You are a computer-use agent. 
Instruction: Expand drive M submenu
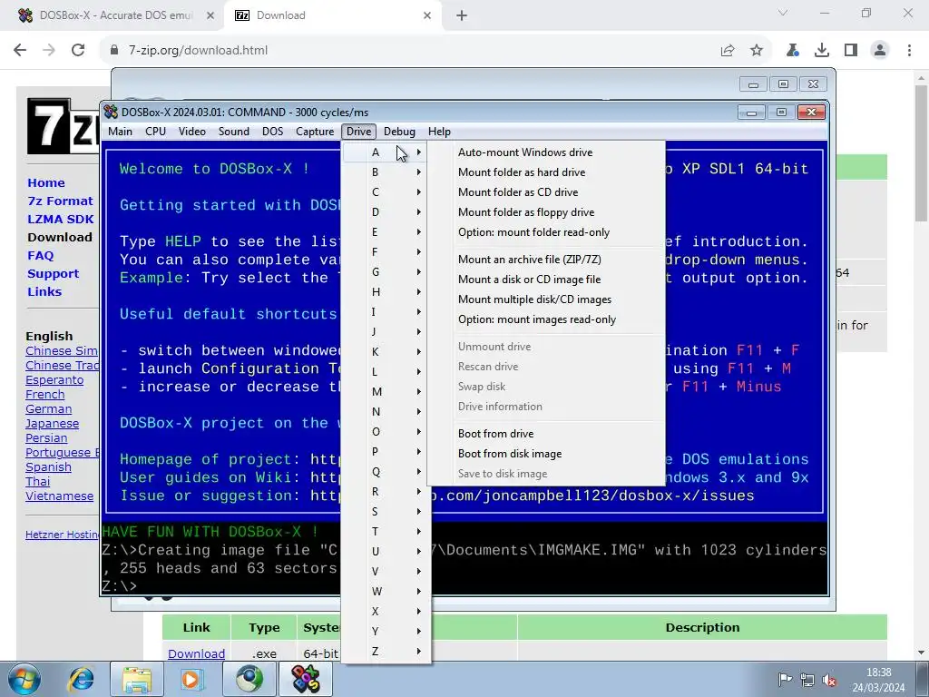(386, 392)
